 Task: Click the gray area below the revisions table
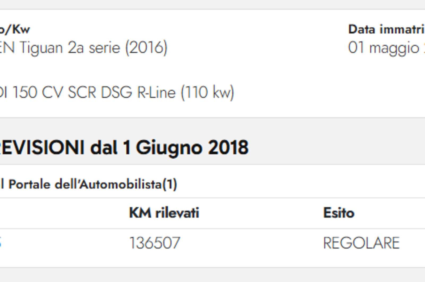click(212, 275)
